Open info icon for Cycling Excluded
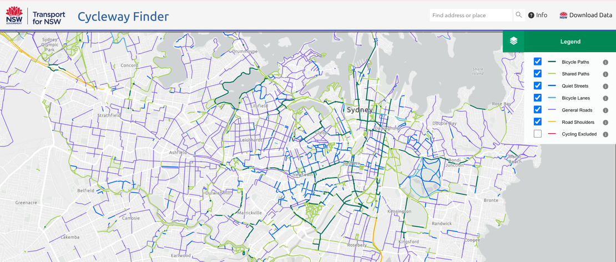This screenshot has width=616, height=262. [605, 134]
